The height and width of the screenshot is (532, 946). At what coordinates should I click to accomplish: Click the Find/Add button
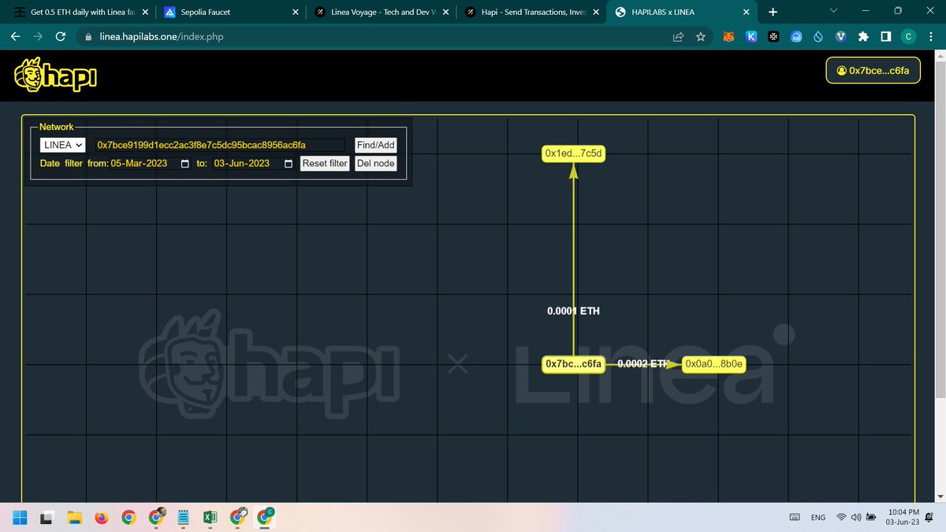(375, 145)
